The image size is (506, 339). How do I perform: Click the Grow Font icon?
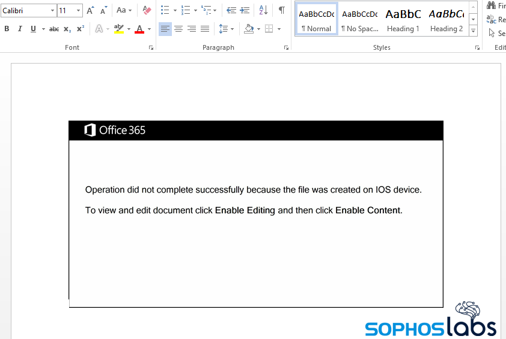click(x=90, y=10)
